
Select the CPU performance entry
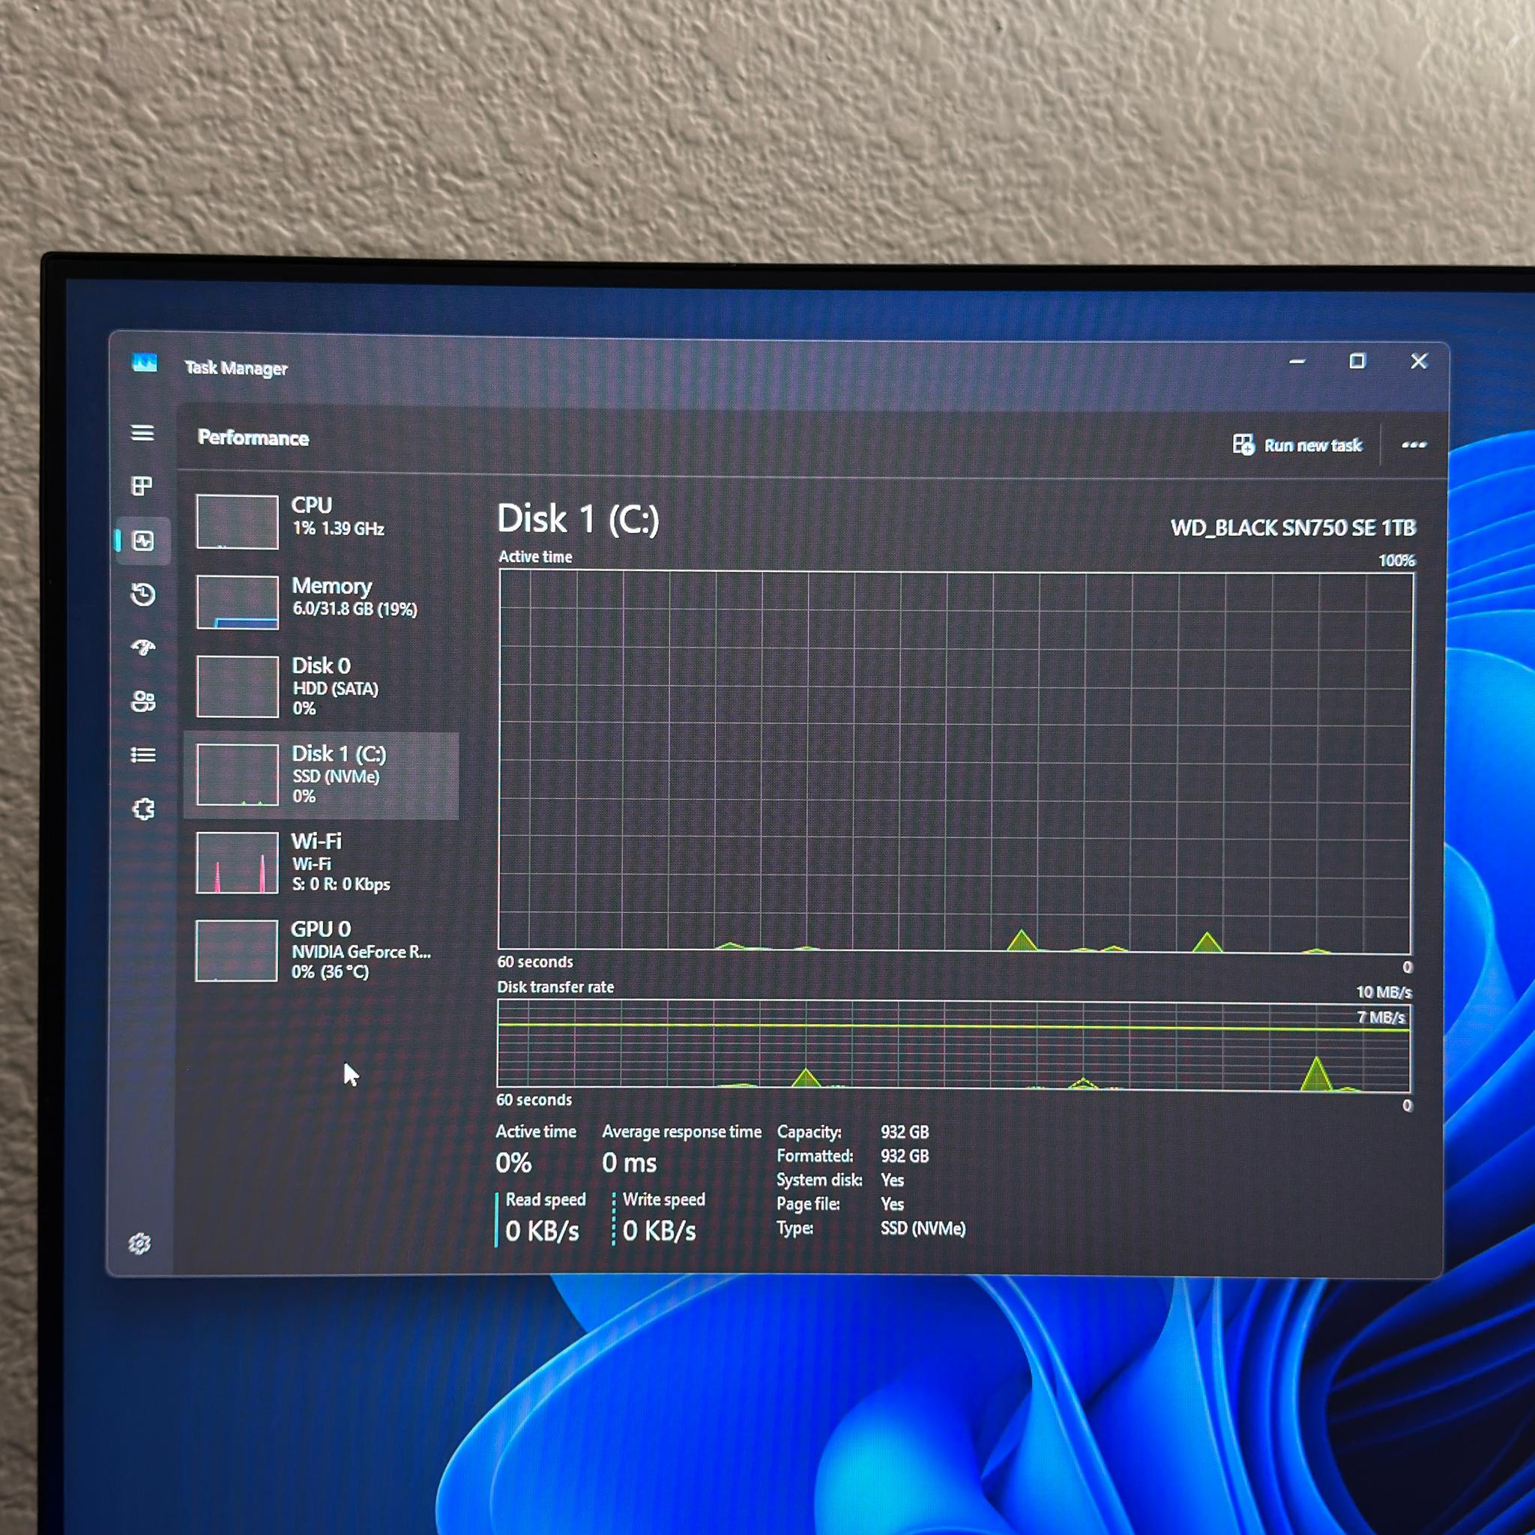point(321,521)
